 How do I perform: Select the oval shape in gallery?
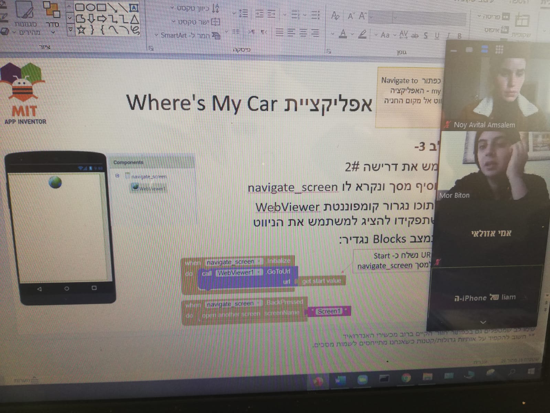[91, 7]
